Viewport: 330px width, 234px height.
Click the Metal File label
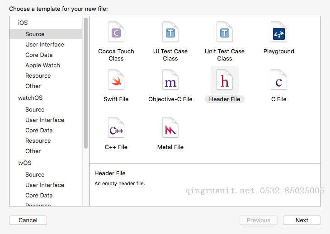coord(170,147)
